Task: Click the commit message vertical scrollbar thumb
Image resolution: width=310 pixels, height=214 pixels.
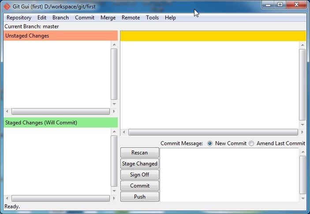Action: point(303,175)
